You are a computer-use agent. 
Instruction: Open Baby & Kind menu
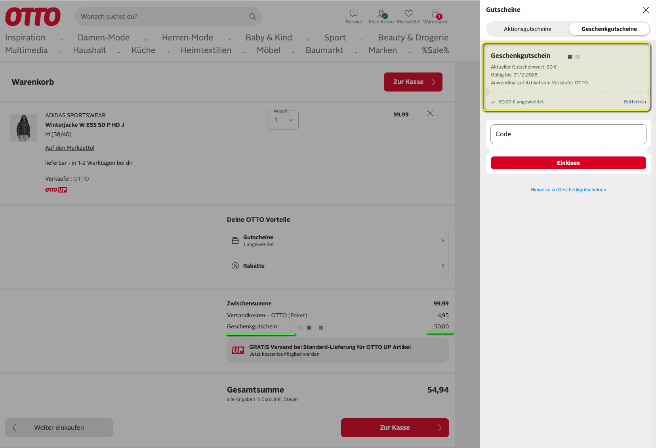269,38
